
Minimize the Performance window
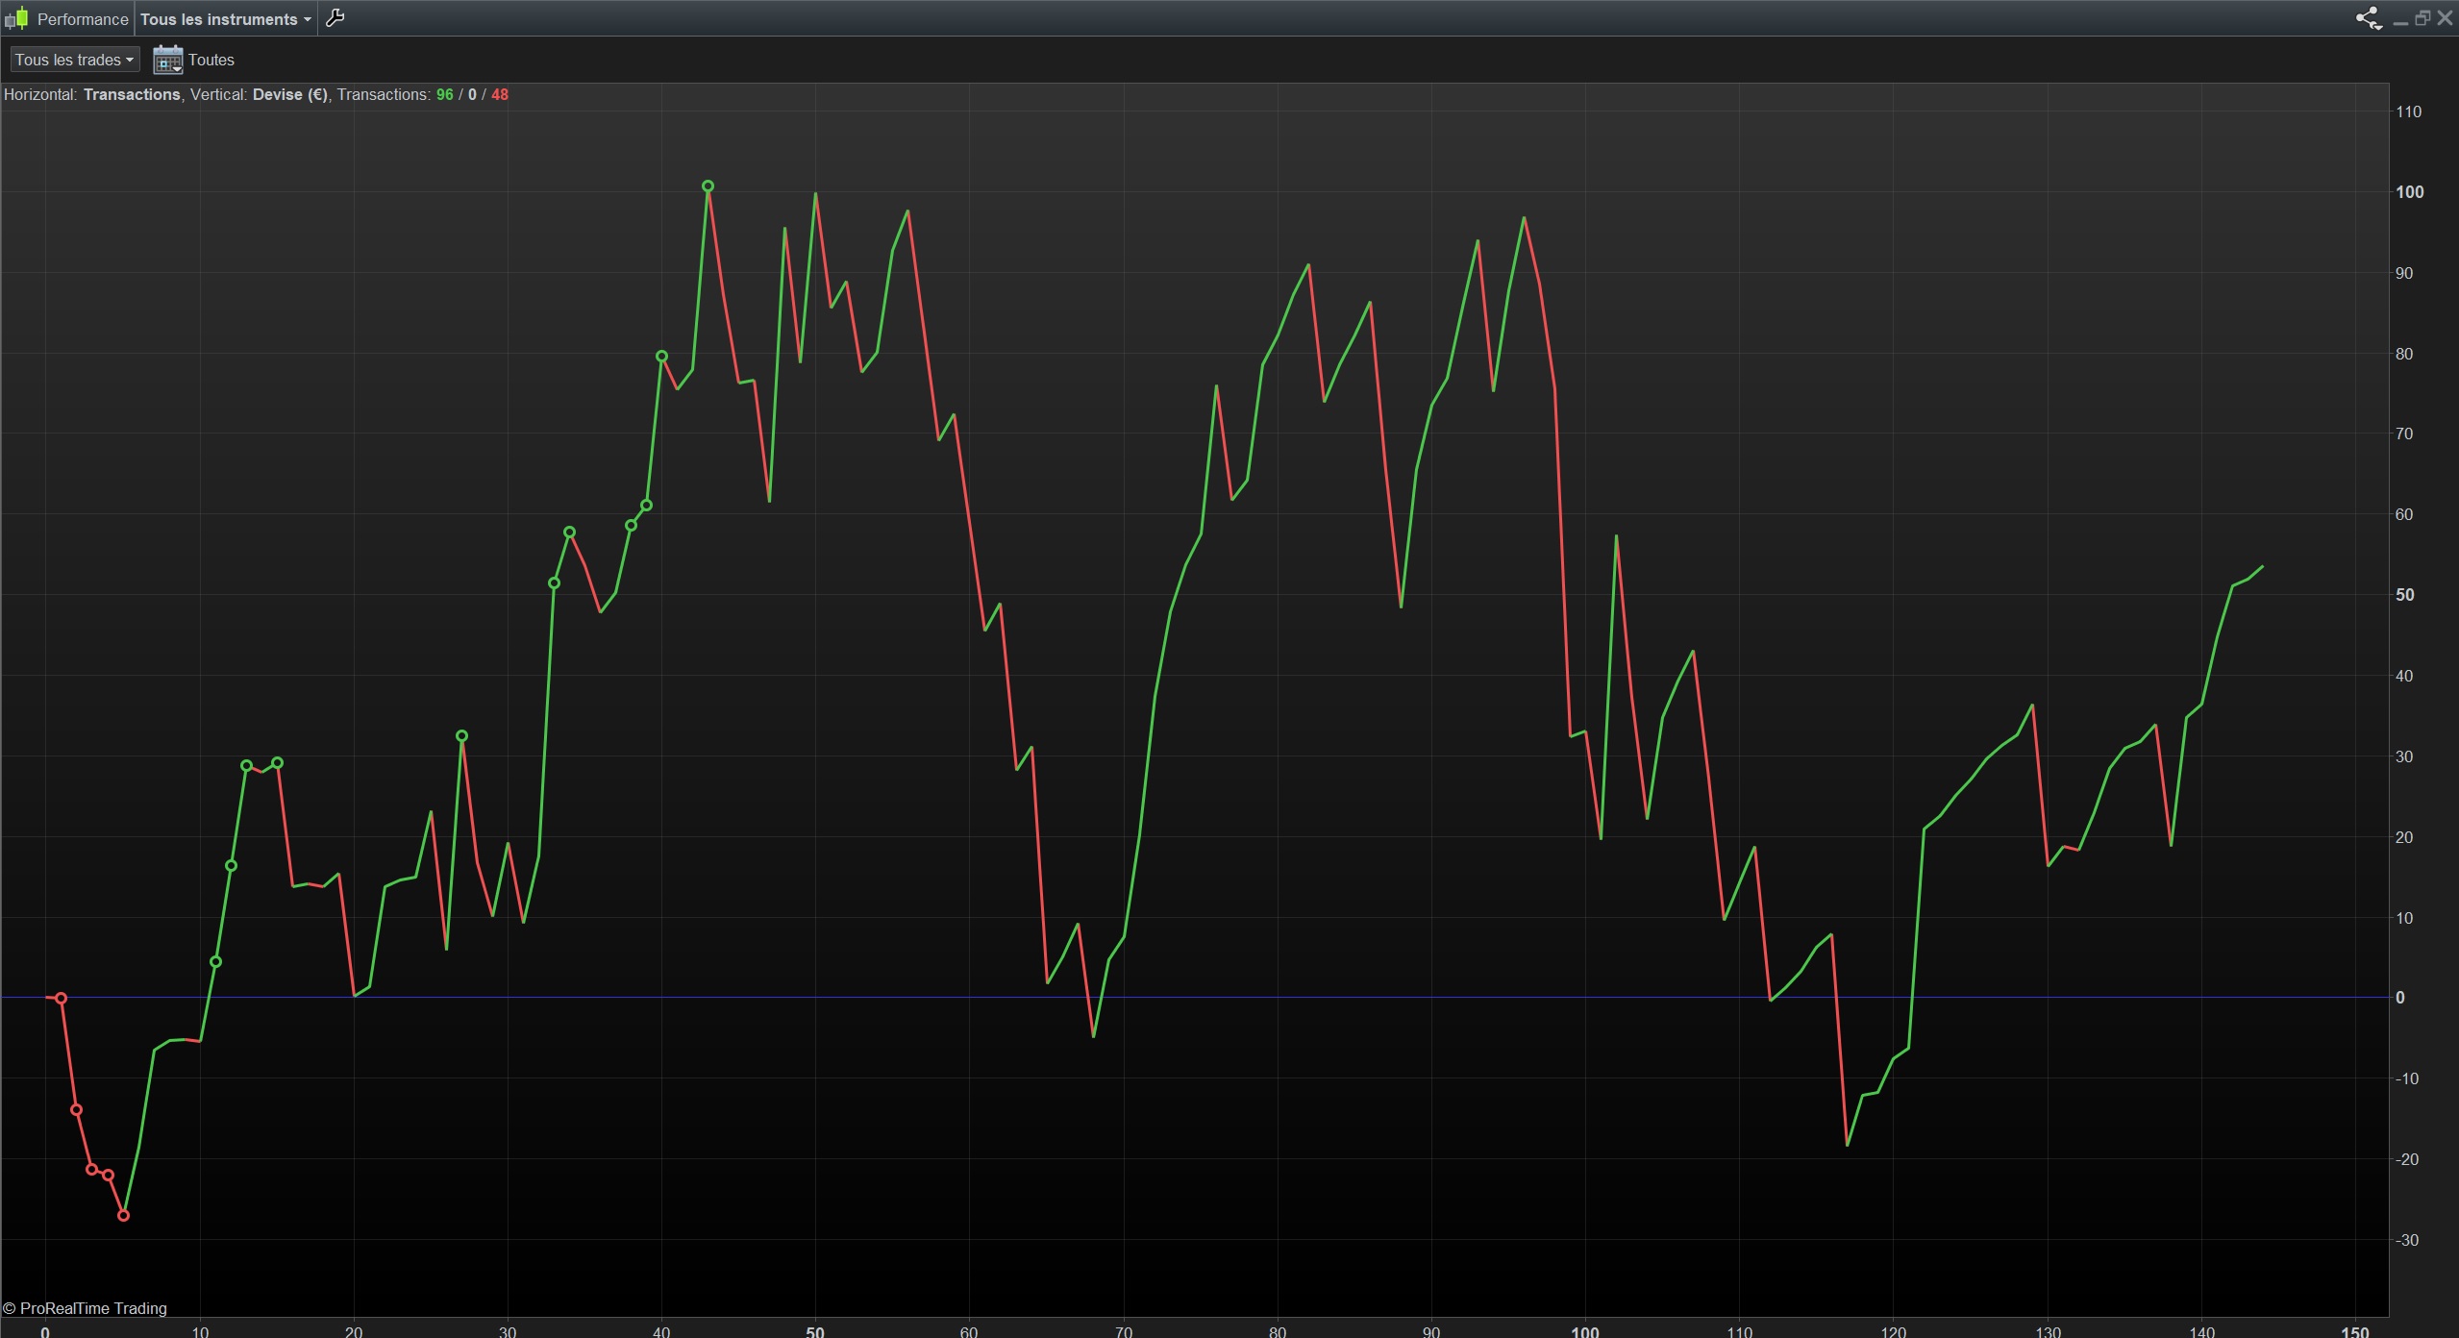pos(2399,19)
